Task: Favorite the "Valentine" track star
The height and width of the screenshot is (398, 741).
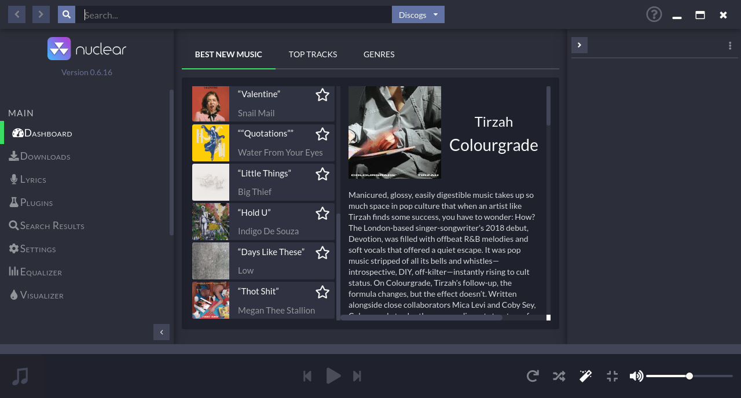Action: (x=322, y=95)
